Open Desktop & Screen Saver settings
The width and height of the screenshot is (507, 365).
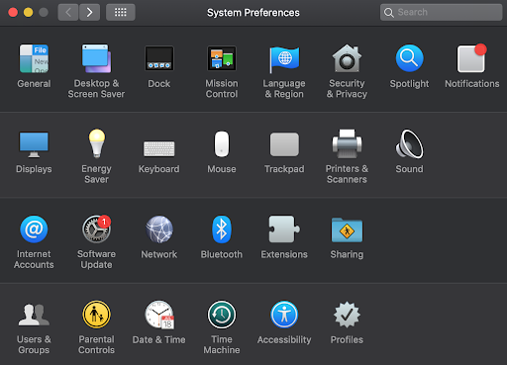[x=96, y=58]
